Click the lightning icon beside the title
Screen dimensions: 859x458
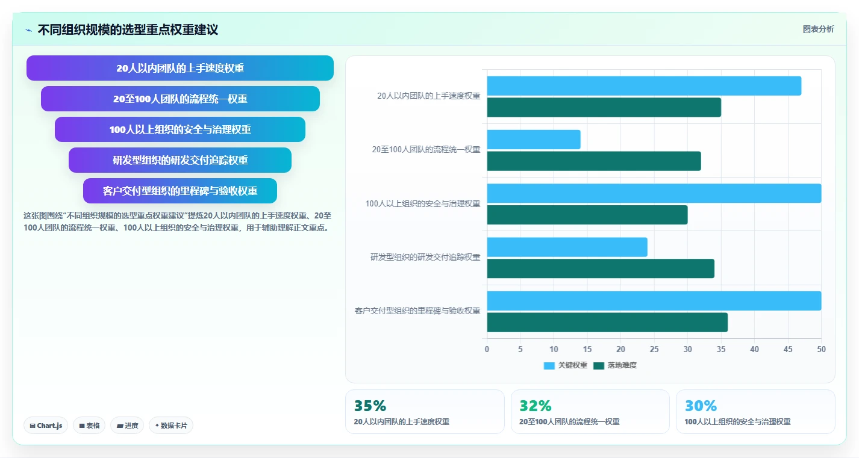click(28, 30)
